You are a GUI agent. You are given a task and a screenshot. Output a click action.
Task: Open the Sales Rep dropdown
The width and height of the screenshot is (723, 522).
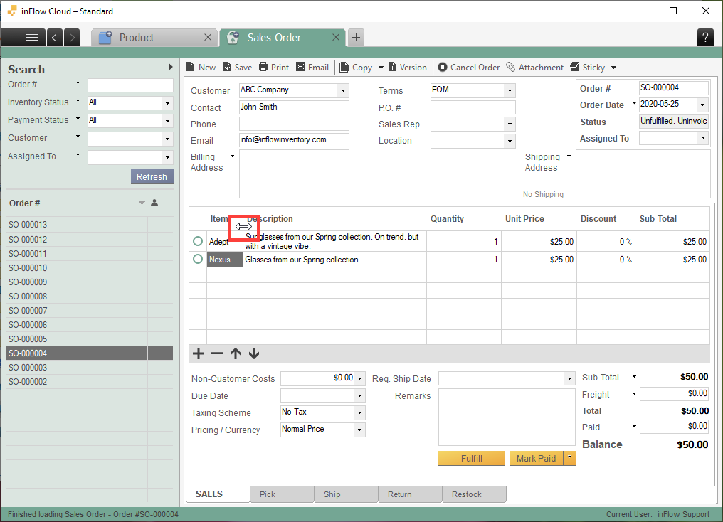[x=510, y=124]
